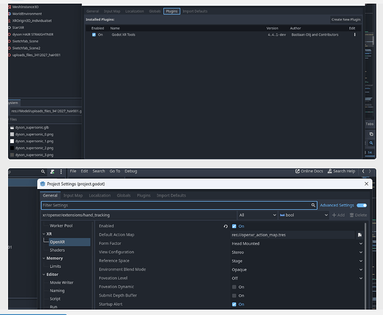Open the Reference Space dropdown
Image resolution: width=383 pixels, height=315 pixels.
tap(297, 261)
